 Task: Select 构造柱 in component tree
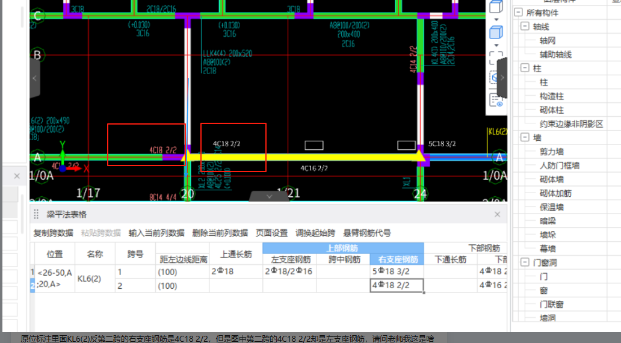point(551,96)
